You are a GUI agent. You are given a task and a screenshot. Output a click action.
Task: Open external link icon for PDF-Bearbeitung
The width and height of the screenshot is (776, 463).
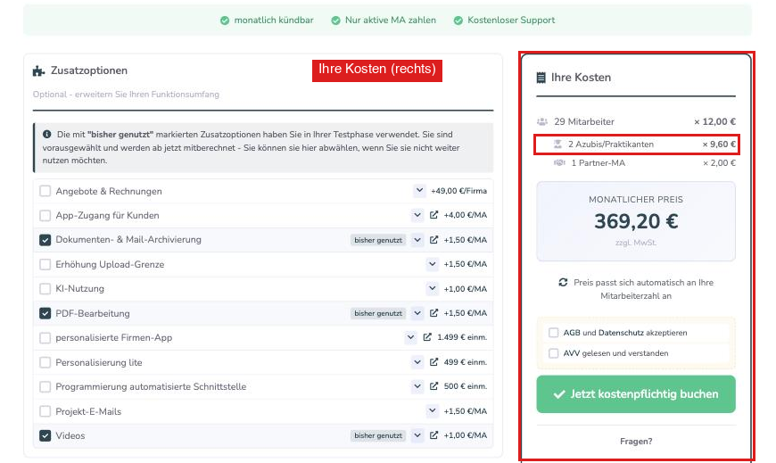433,313
